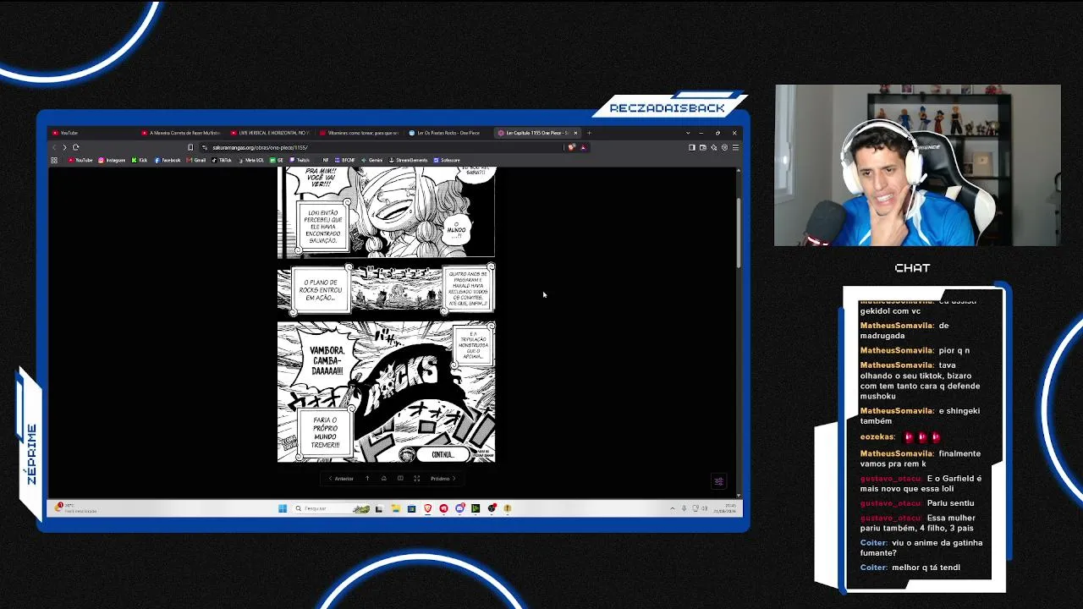Viewport: 1083px width, 609px height.
Task: Open the browser wallet icon
Action: [x=702, y=147]
